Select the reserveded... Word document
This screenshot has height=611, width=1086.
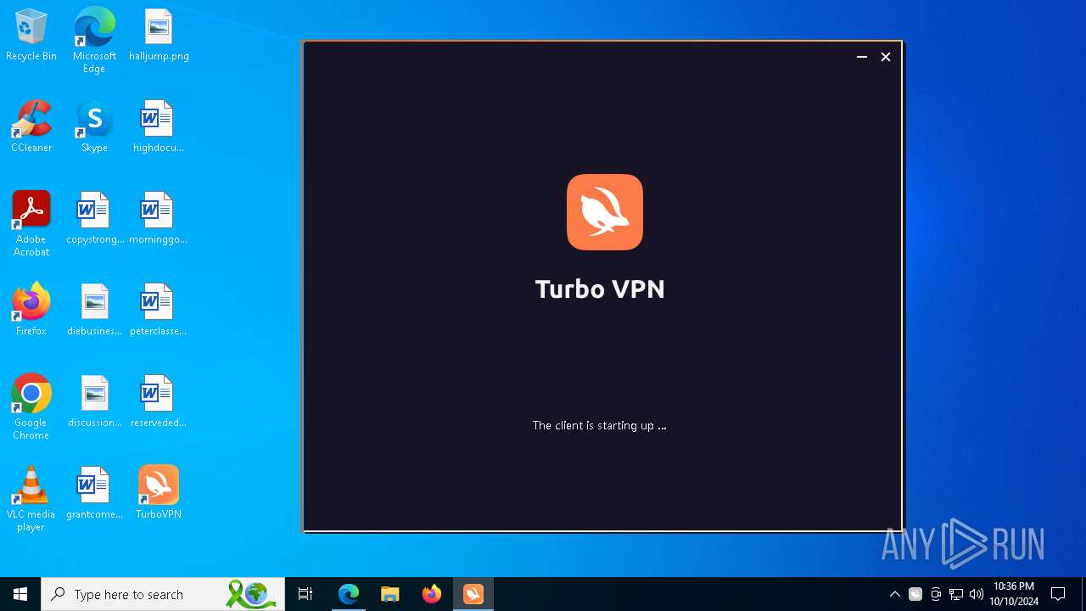[x=159, y=402]
